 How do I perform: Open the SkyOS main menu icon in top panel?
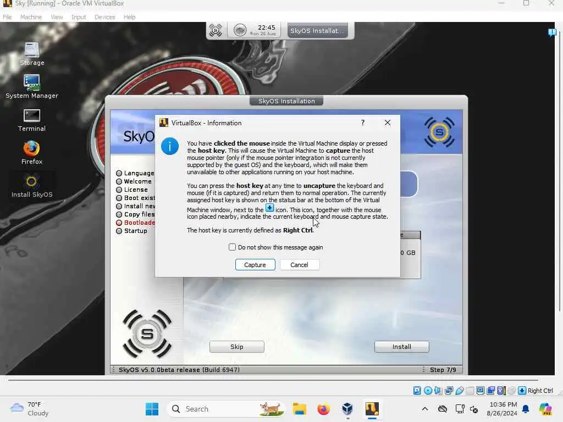coord(216,30)
